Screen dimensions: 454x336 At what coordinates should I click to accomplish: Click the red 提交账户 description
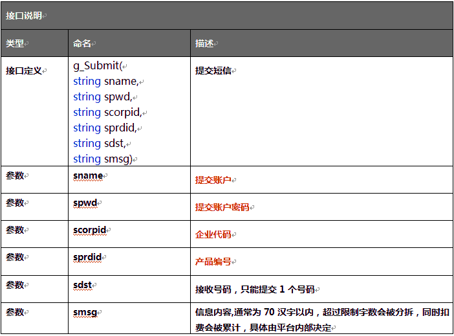213,180
